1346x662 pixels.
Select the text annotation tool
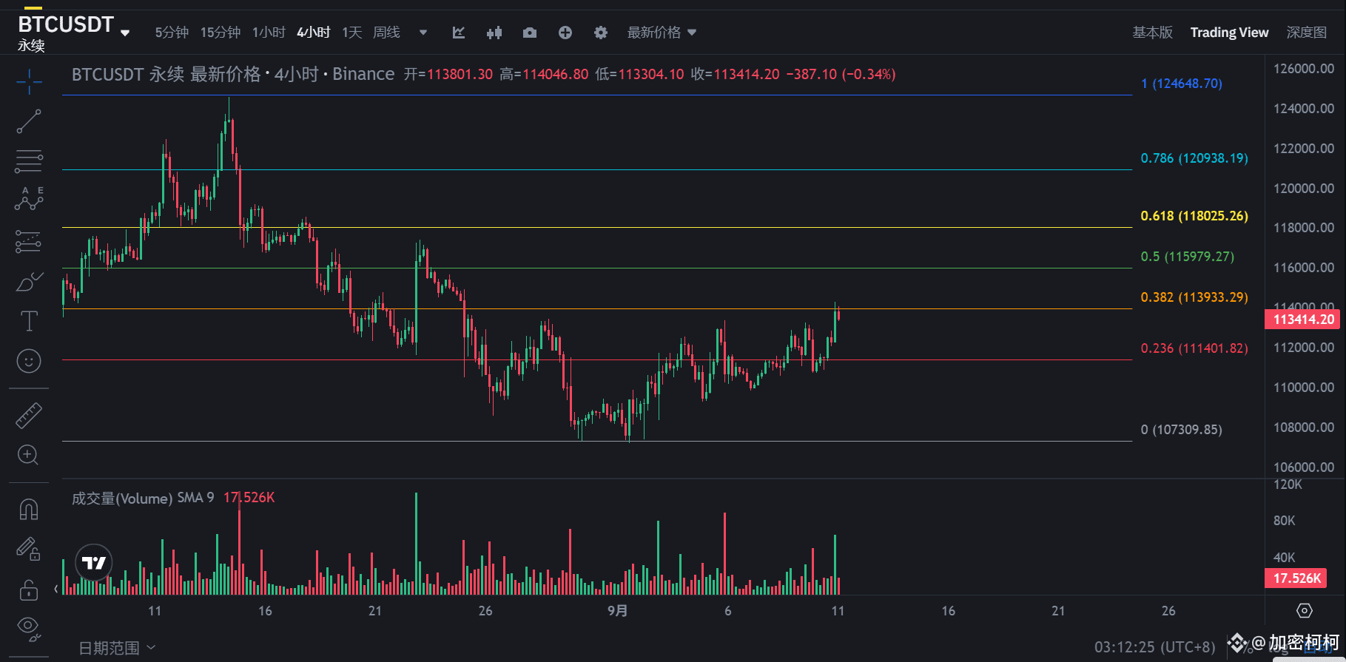point(29,321)
